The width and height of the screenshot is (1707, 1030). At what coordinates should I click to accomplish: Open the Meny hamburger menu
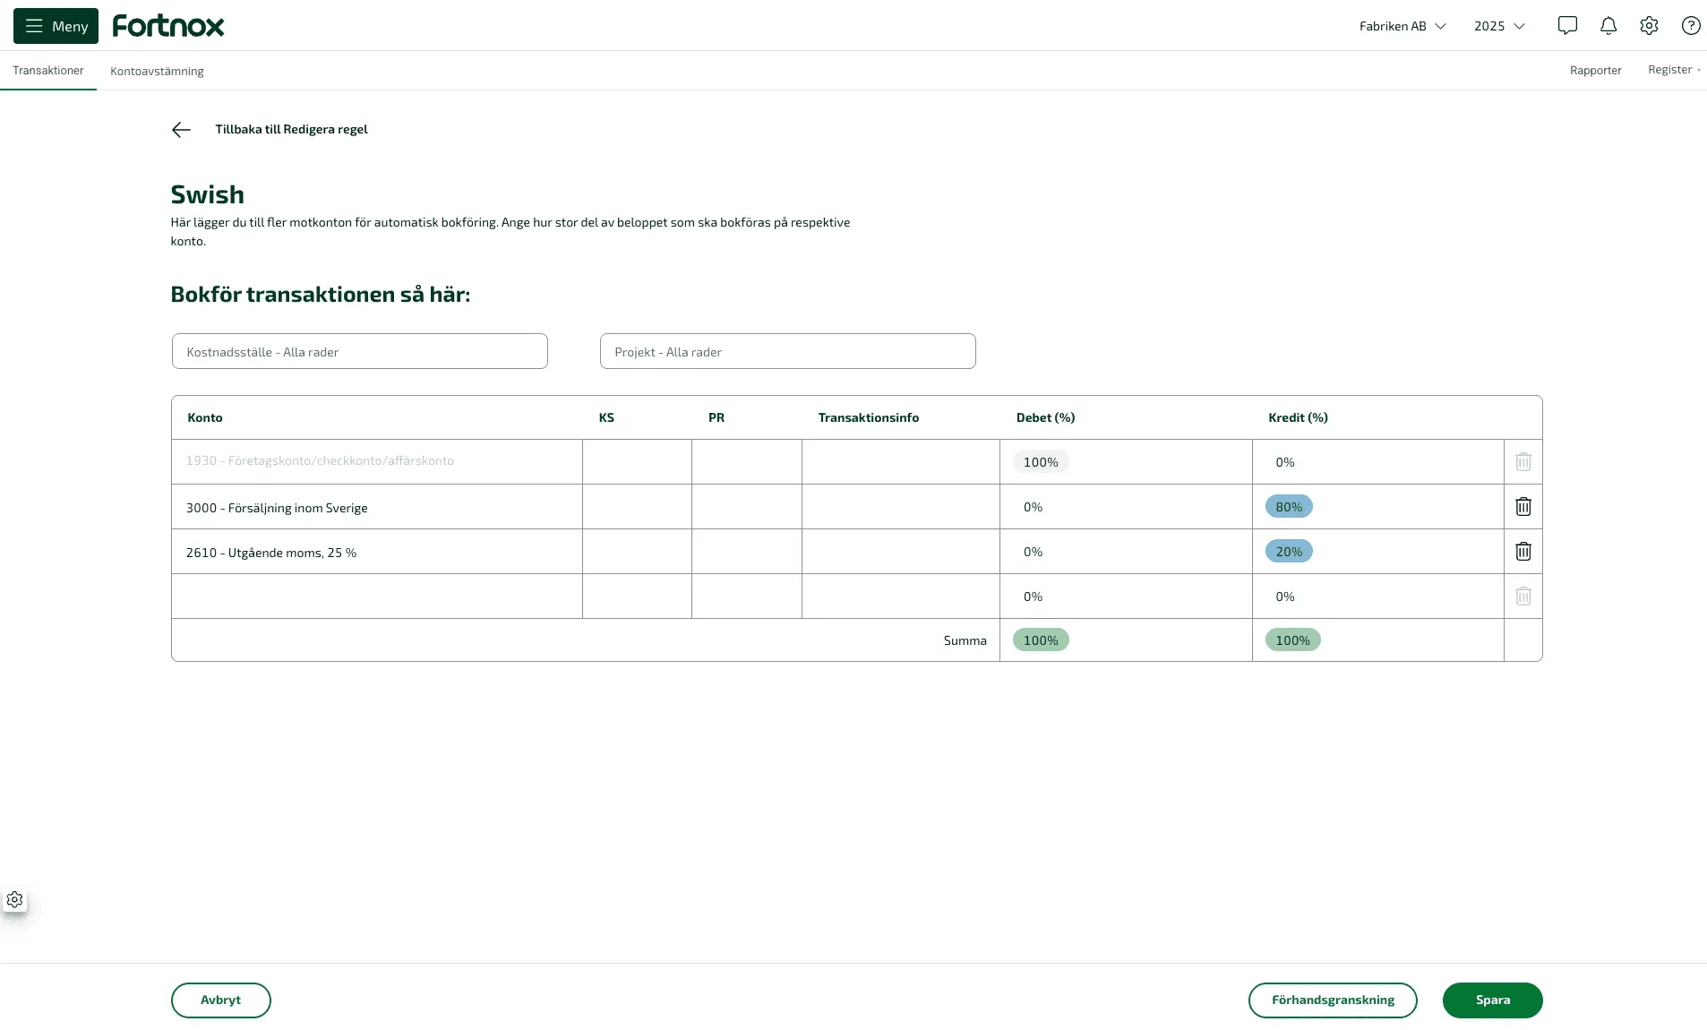(56, 26)
